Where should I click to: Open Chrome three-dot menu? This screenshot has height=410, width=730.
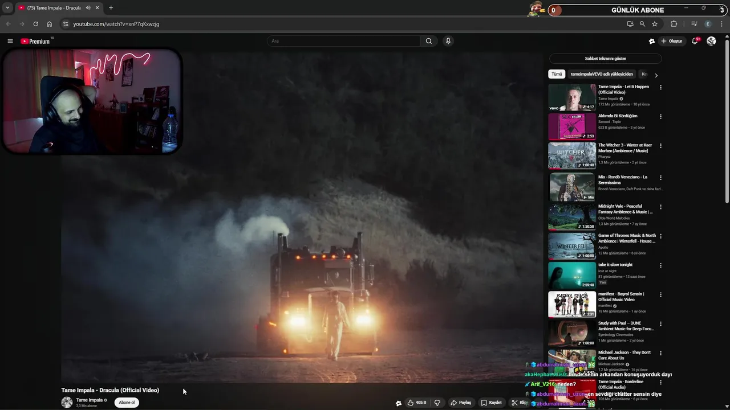pyautogui.click(x=722, y=24)
